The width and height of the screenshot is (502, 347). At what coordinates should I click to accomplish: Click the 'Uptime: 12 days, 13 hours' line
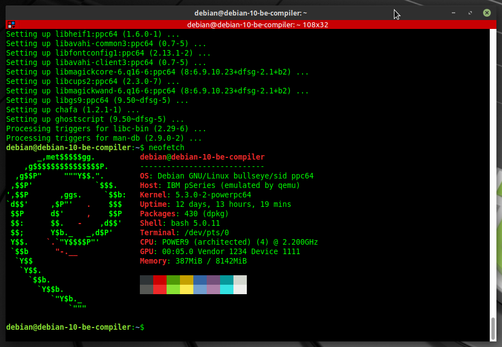coord(216,204)
